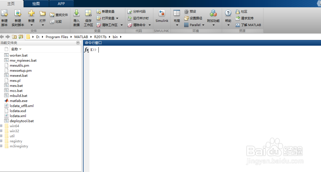Click 附加功能 add-ons icon
The width and height of the screenshot is (321, 172).
213,13
